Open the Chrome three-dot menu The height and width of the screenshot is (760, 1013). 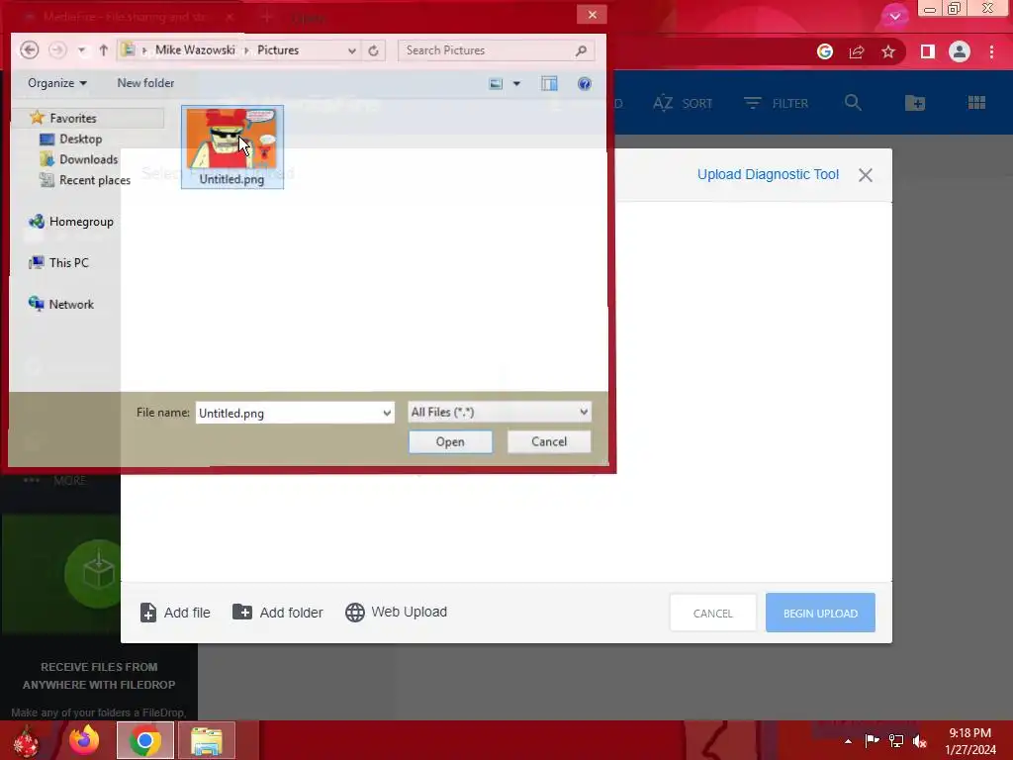click(991, 51)
